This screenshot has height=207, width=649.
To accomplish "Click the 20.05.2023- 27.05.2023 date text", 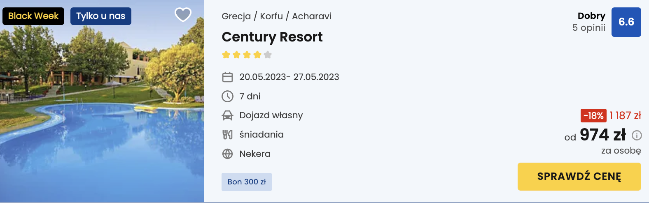I will (x=289, y=77).
